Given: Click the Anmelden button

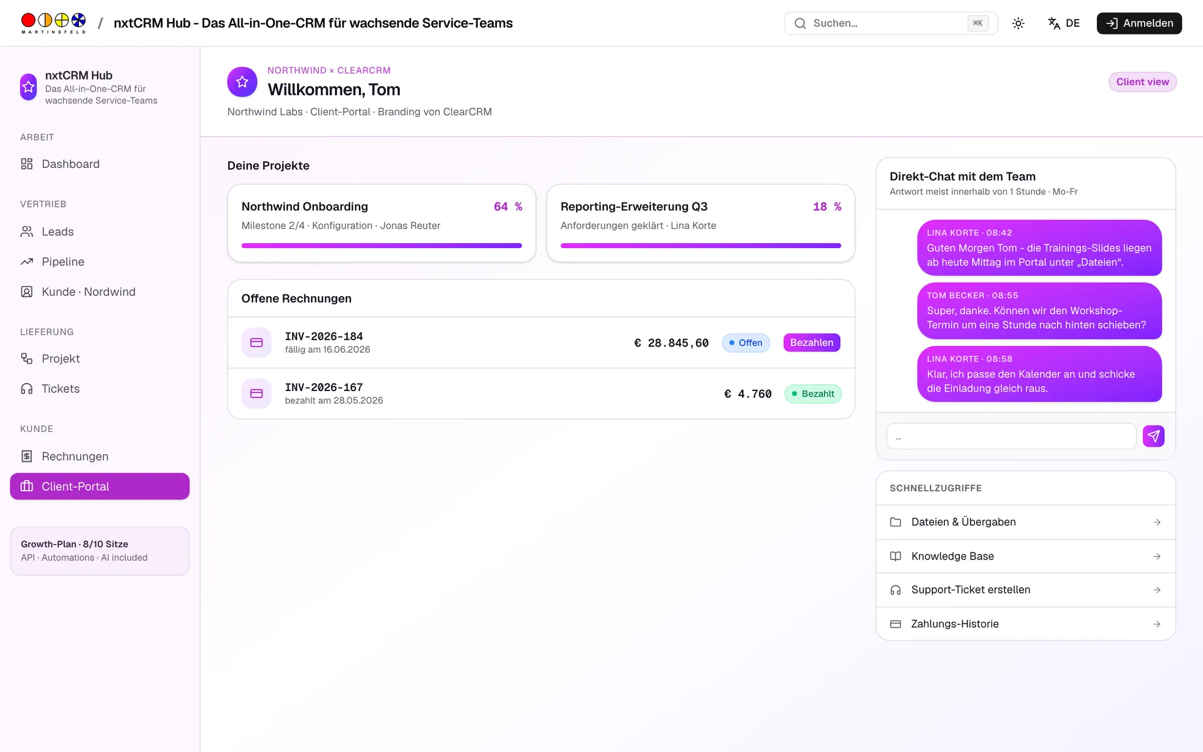Looking at the screenshot, I should [1139, 23].
